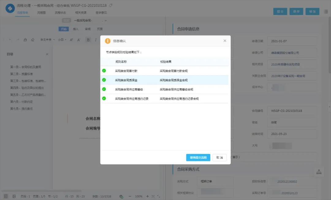
Task: Click the 申请日期 field showing 2021-01-07
Action: click(x=292, y=41)
